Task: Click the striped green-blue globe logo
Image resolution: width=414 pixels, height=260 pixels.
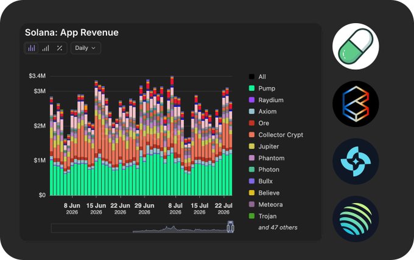Action: pyautogui.click(x=356, y=219)
